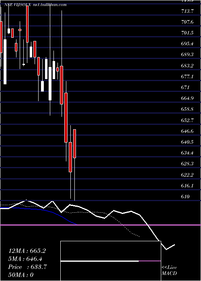Click the <<Live MACD label
201x281 pixels.
coord(169,271)
